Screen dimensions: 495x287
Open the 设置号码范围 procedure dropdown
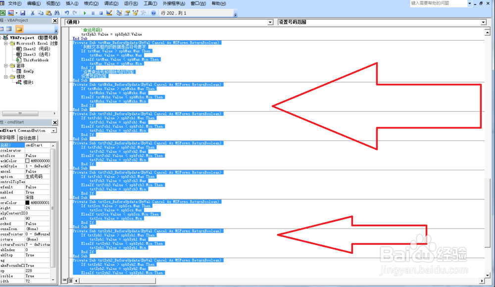coord(483,22)
